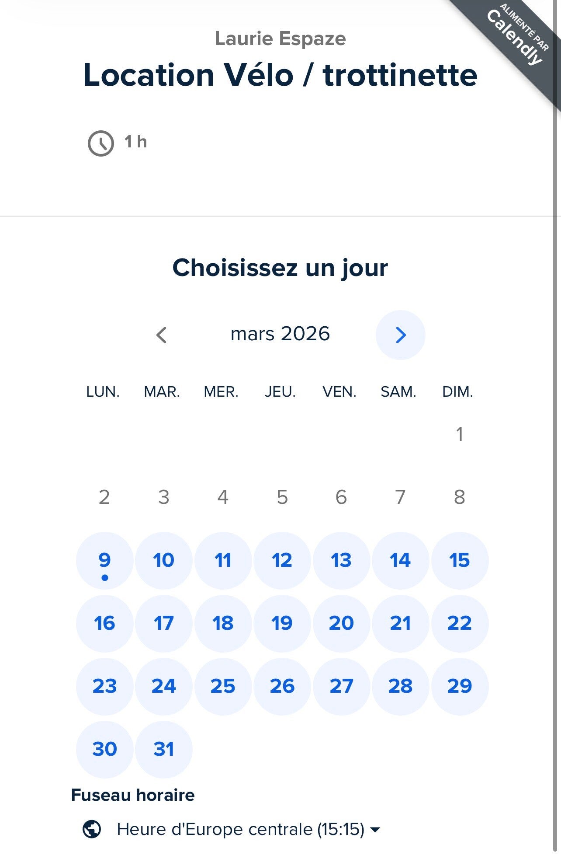Select date 24 in calendar
Viewport: 561px width, 859px height.
(x=164, y=687)
